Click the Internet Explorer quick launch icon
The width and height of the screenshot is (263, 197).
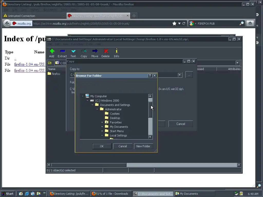[x=27, y=194]
